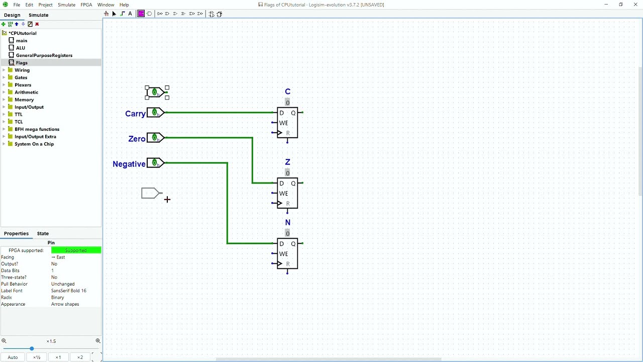Click the zoom in magnifier icon
The width and height of the screenshot is (643, 362).
(x=98, y=341)
